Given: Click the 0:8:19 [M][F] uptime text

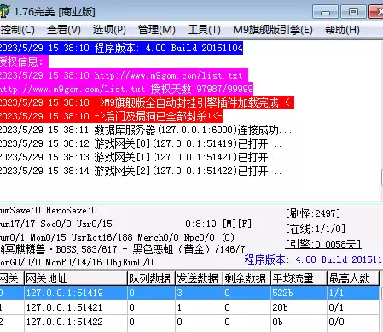Looking at the screenshot, I should pyautogui.click(x=218, y=224).
